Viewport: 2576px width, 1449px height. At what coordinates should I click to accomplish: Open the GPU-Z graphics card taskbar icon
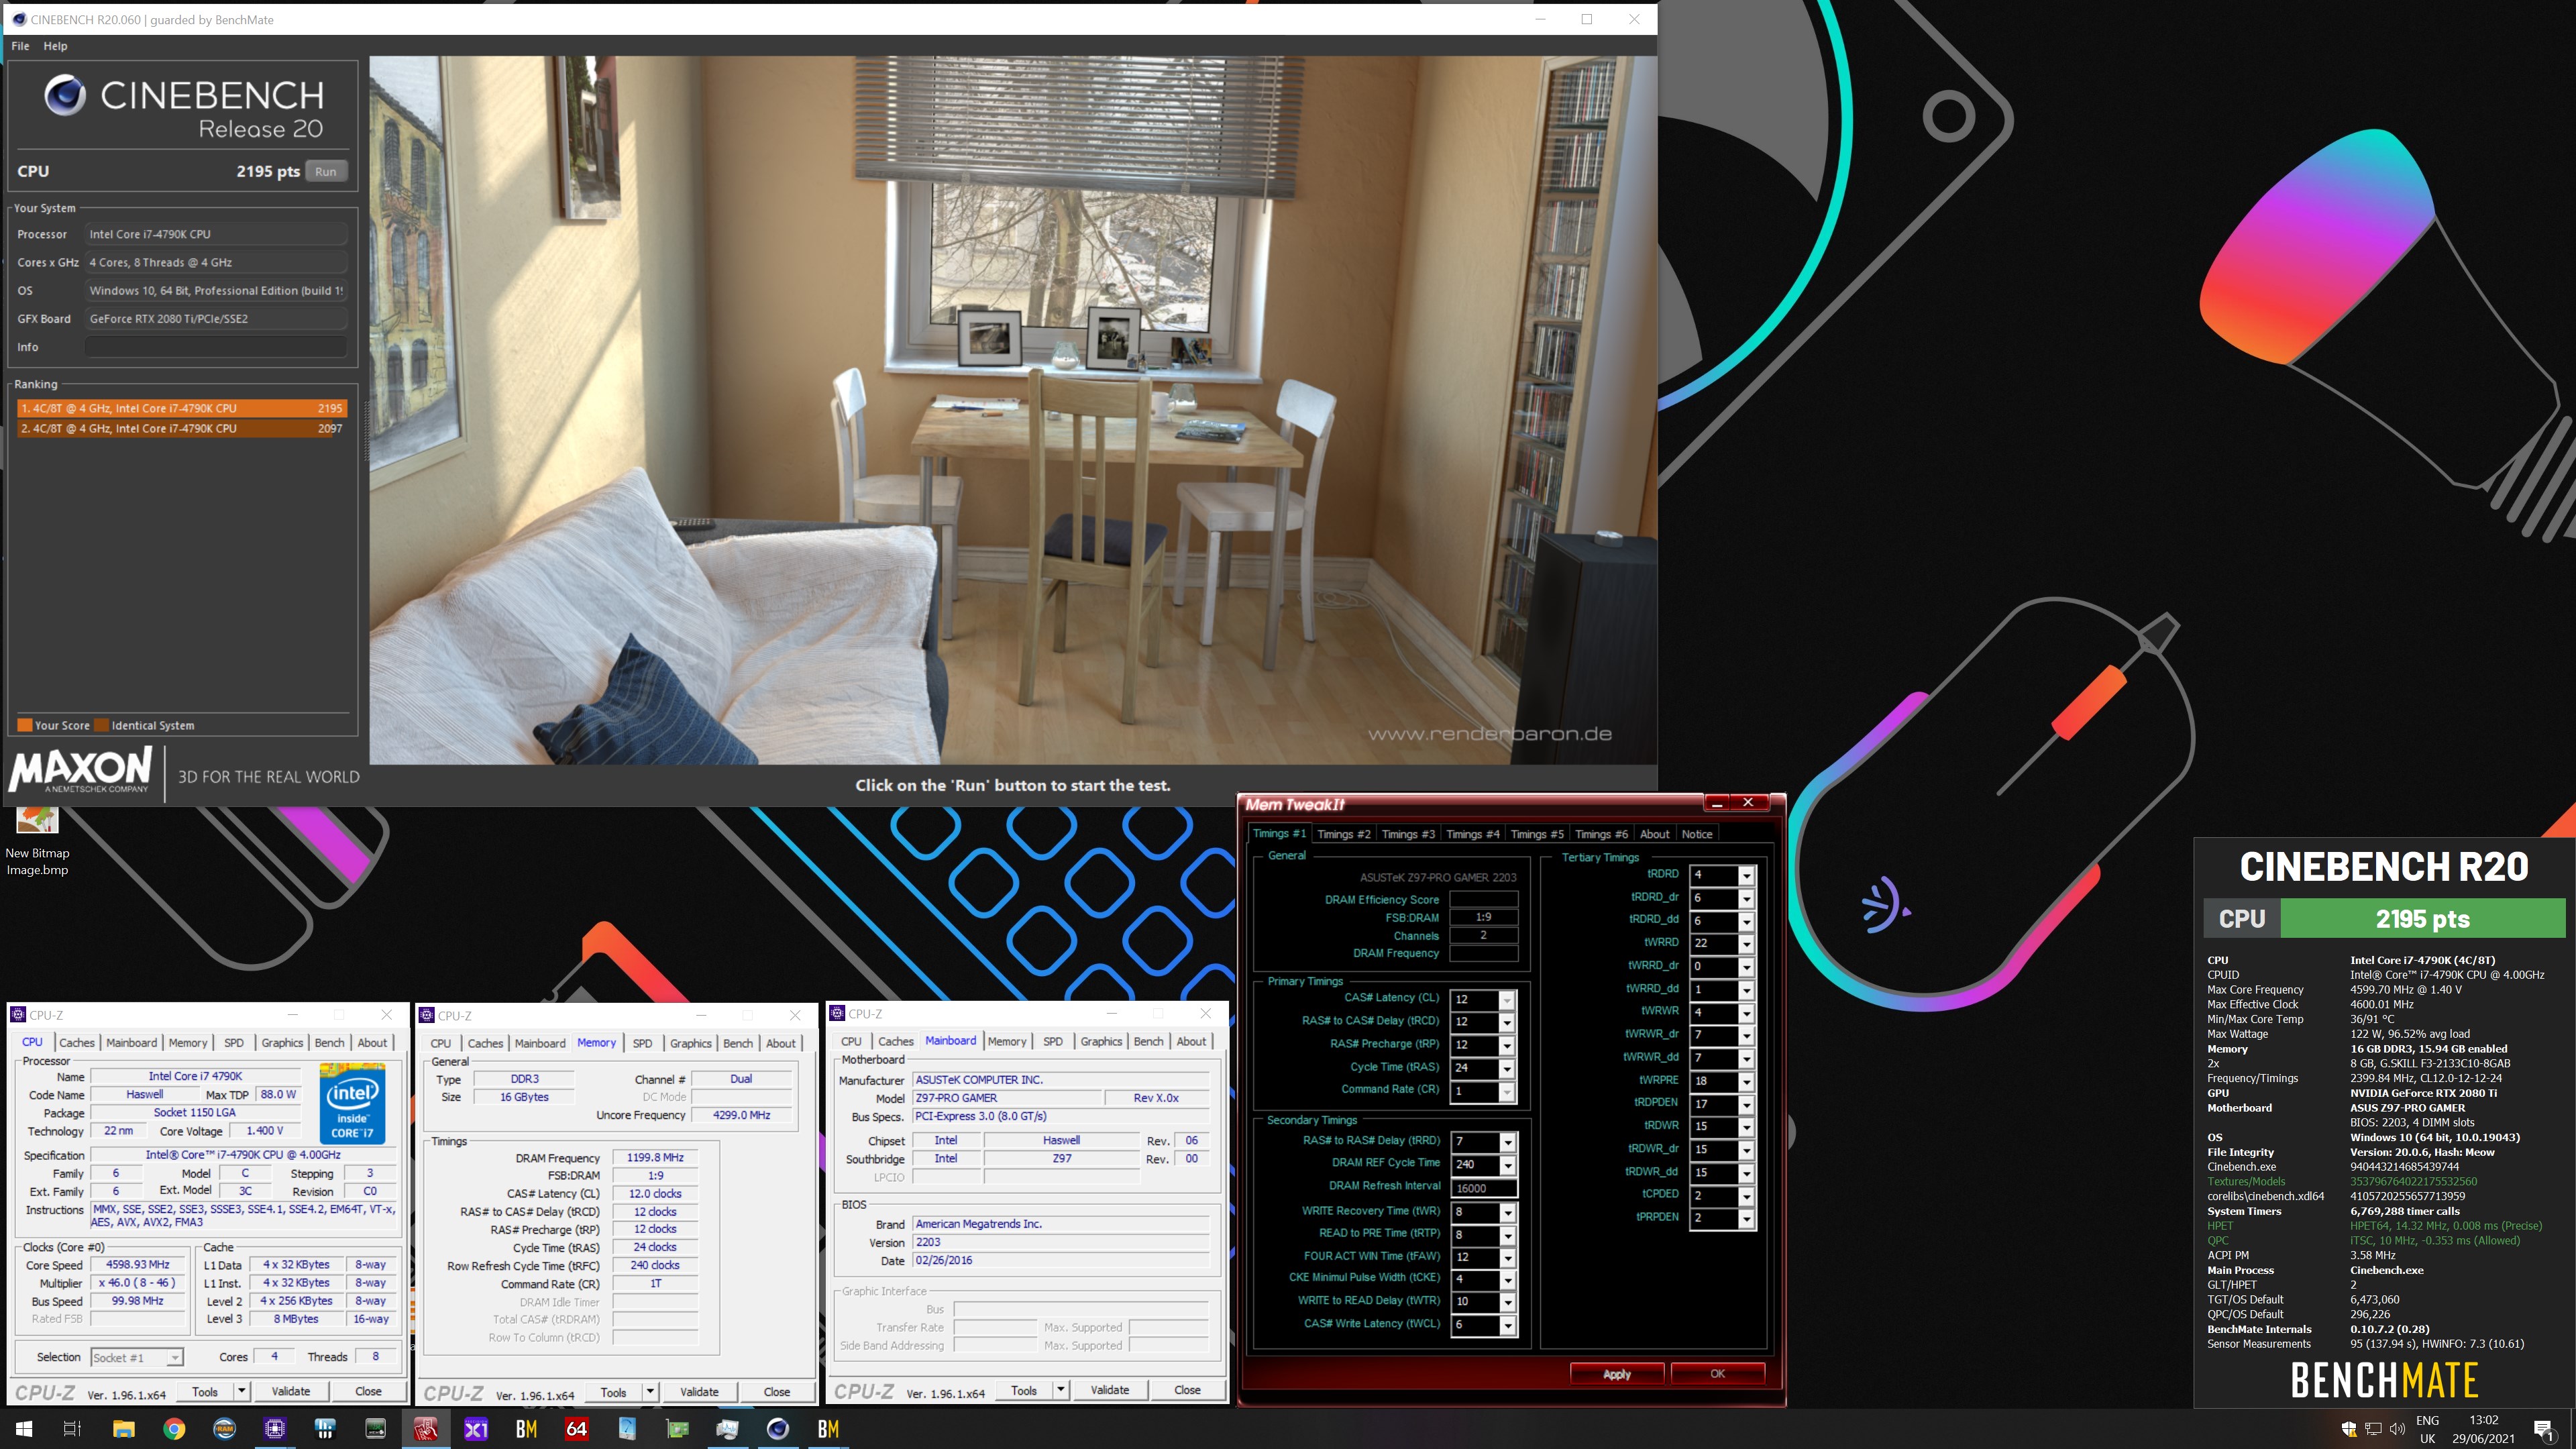pos(678,1429)
